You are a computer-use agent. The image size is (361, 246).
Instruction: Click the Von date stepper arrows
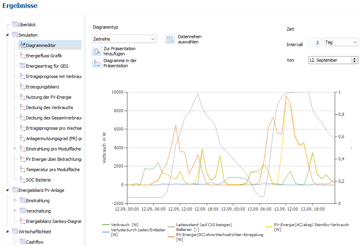pos(355,60)
